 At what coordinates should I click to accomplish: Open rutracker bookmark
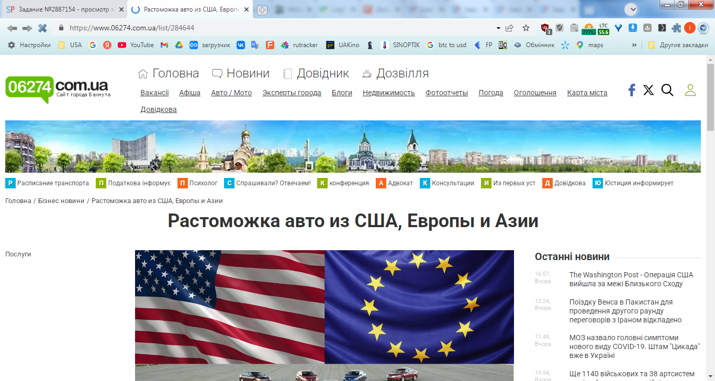299,45
